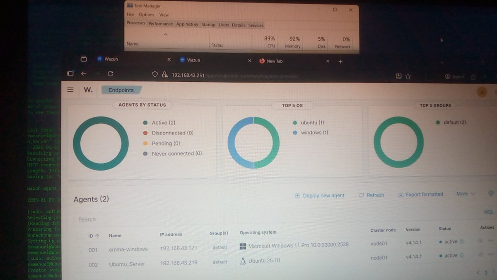This screenshot has height=280, width=497.
Task: Click the Agents by status donut chart
Action: 101,144
